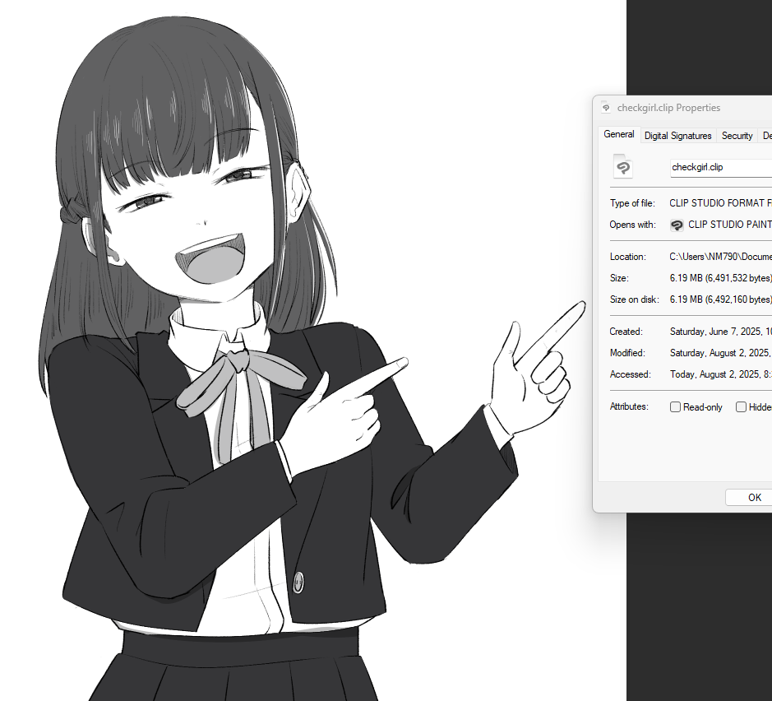Select the C:\Users\NM790 location path
The height and width of the screenshot is (701, 772).
click(x=720, y=257)
